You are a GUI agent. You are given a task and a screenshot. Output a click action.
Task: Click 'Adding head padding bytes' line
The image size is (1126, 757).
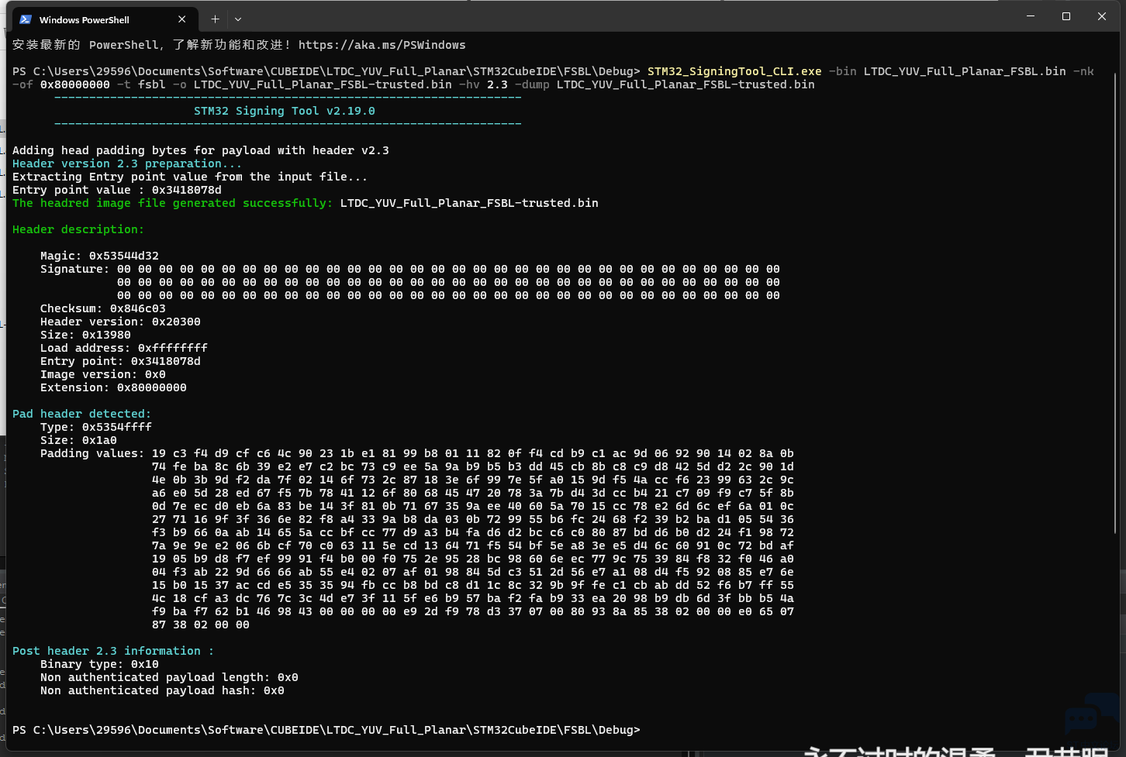coord(201,150)
